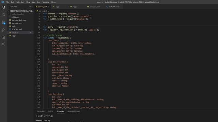Open the File menu
218x122 pixels.
click(x=7, y=2)
